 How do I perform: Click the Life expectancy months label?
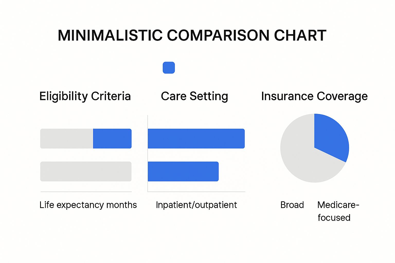click(88, 205)
